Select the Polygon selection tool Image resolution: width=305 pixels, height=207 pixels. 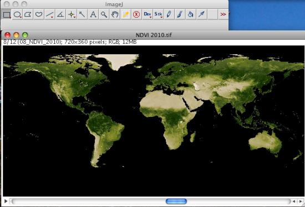[28, 14]
